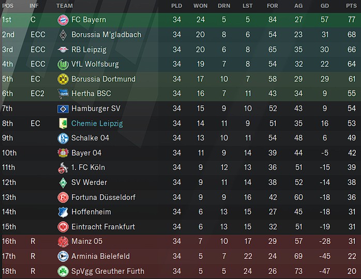Select the SpVgg Greuther Fürth row
The height and width of the screenshot is (279, 361).
point(180,271)
